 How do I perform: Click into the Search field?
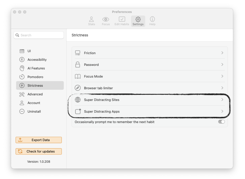click(39, 35)
